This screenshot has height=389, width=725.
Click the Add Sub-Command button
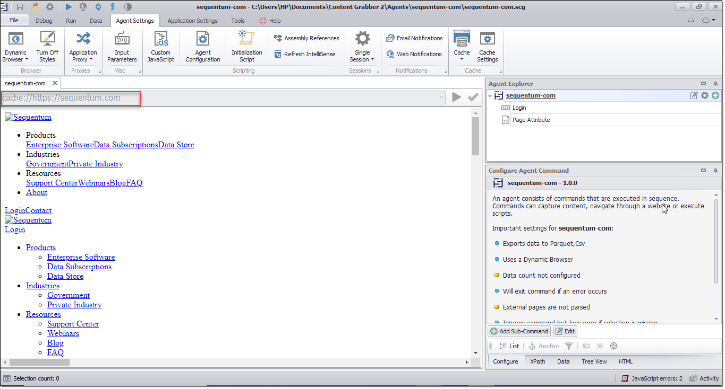coord(519,331)
